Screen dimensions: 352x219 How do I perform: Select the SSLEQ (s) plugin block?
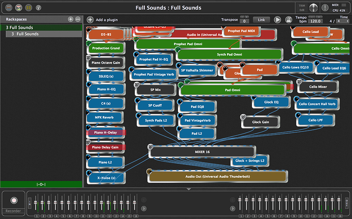tap(106, 76)
